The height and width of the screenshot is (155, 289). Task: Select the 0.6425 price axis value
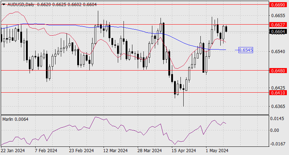[x=278, y=87]
